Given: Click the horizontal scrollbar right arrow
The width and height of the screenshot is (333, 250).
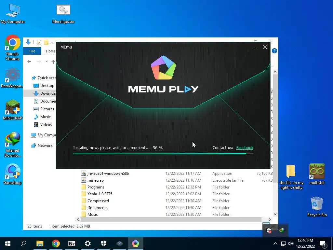Looking at the screenshot, I should (x=270, y=220).
